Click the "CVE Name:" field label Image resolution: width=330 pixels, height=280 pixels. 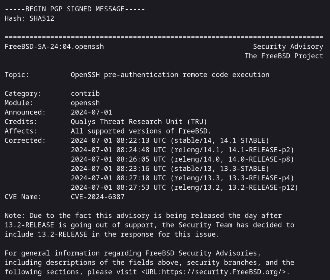click(23, 196)
